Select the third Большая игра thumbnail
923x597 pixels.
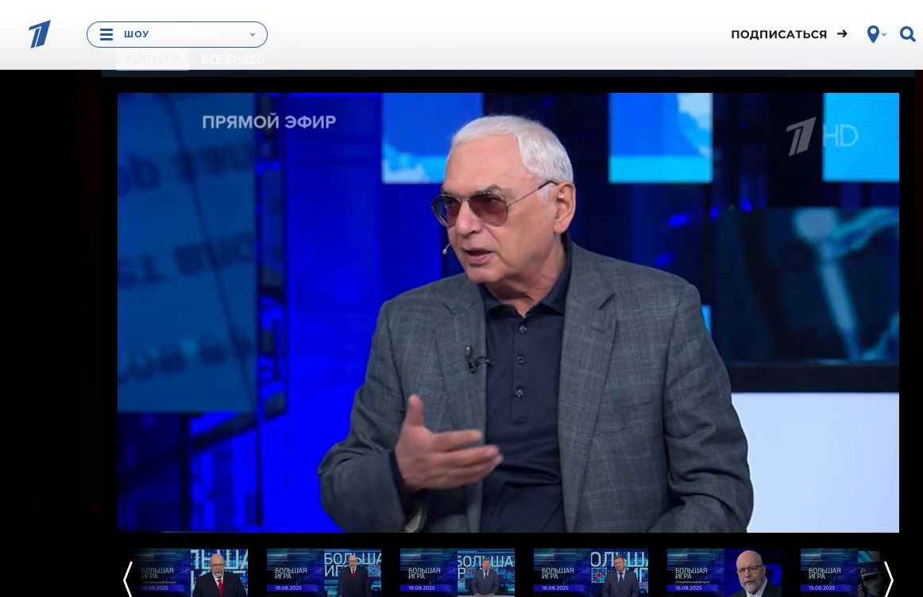[x=458, y=572]
